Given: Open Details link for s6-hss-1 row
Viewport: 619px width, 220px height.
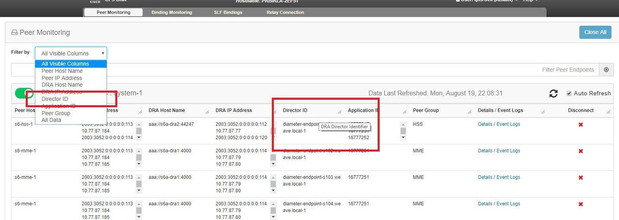Looking at the screenshot, I should (x=485, y=124).
